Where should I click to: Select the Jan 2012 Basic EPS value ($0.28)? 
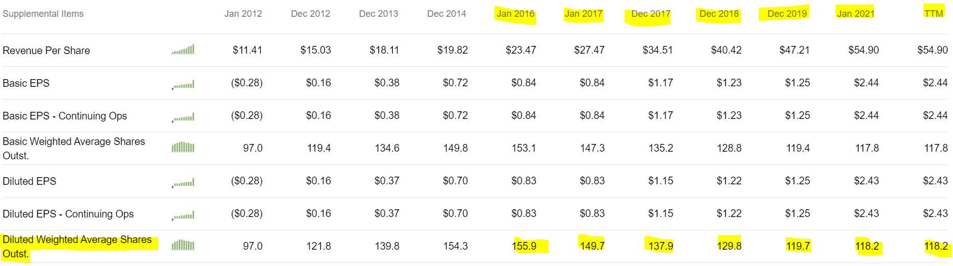pos(247,83)
